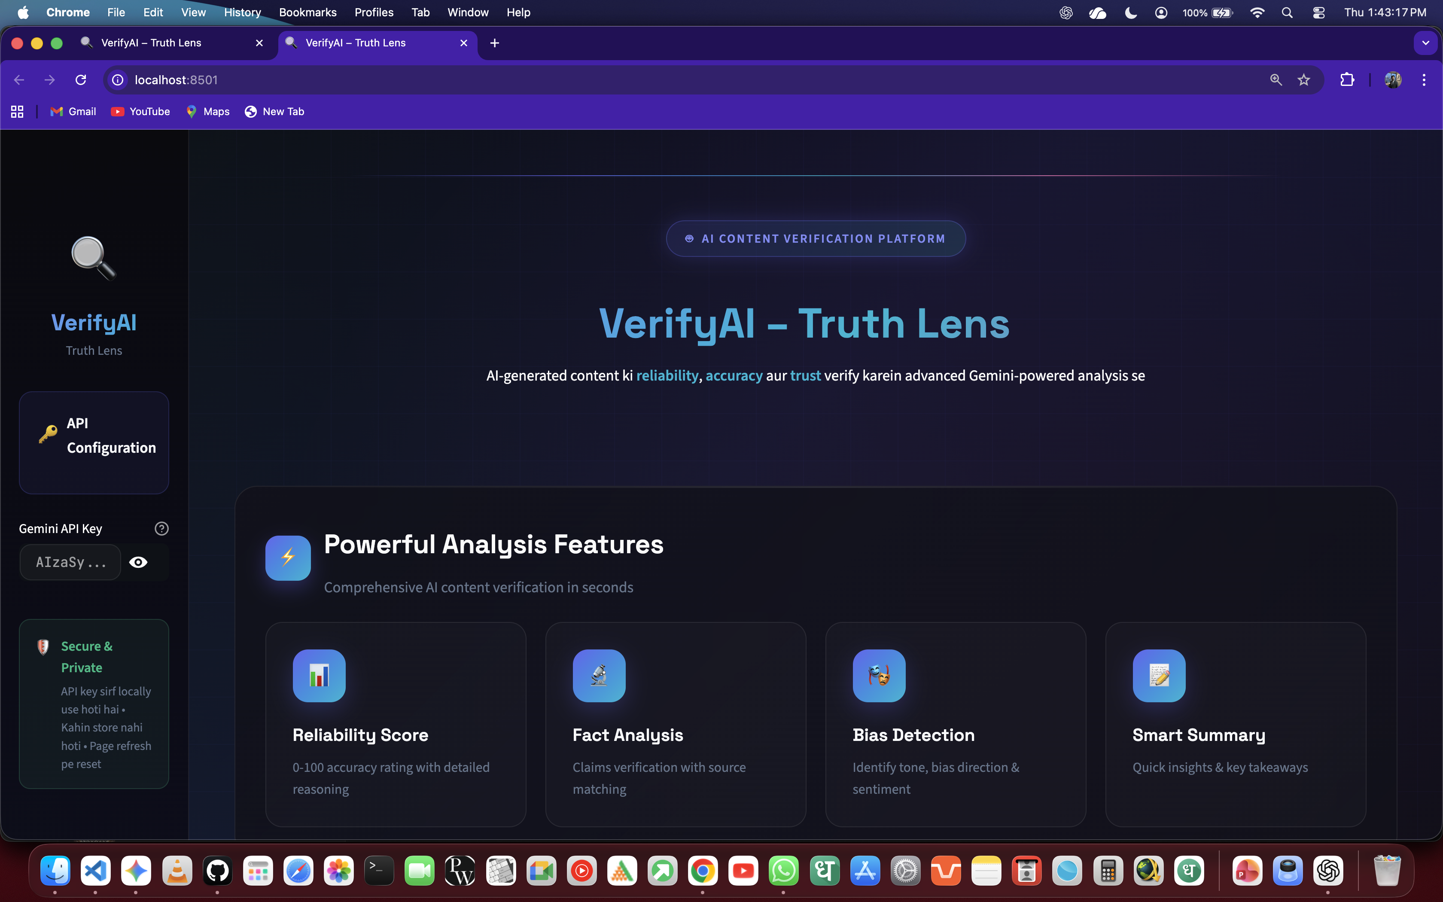Click the Fact Analysis microscope icon

599,675
